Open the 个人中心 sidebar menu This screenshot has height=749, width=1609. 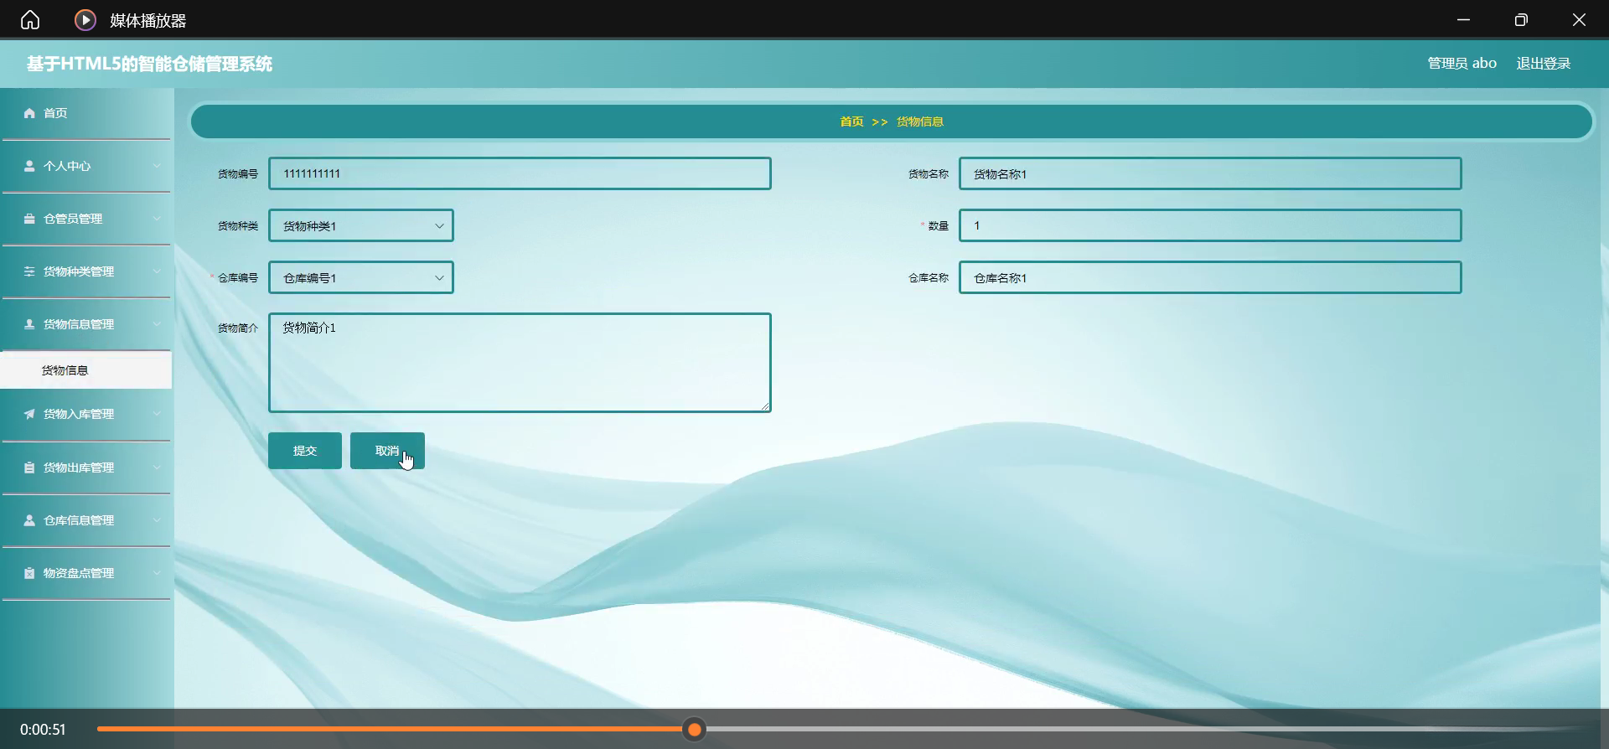86,166
